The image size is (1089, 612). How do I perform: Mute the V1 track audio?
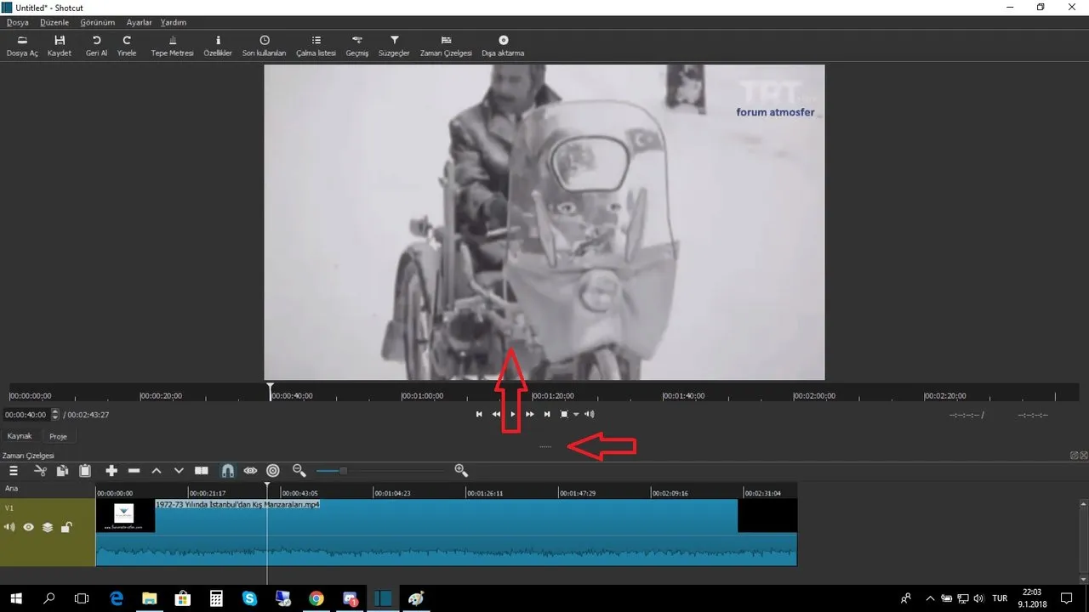pyautogui.click(x=10, y=527)
